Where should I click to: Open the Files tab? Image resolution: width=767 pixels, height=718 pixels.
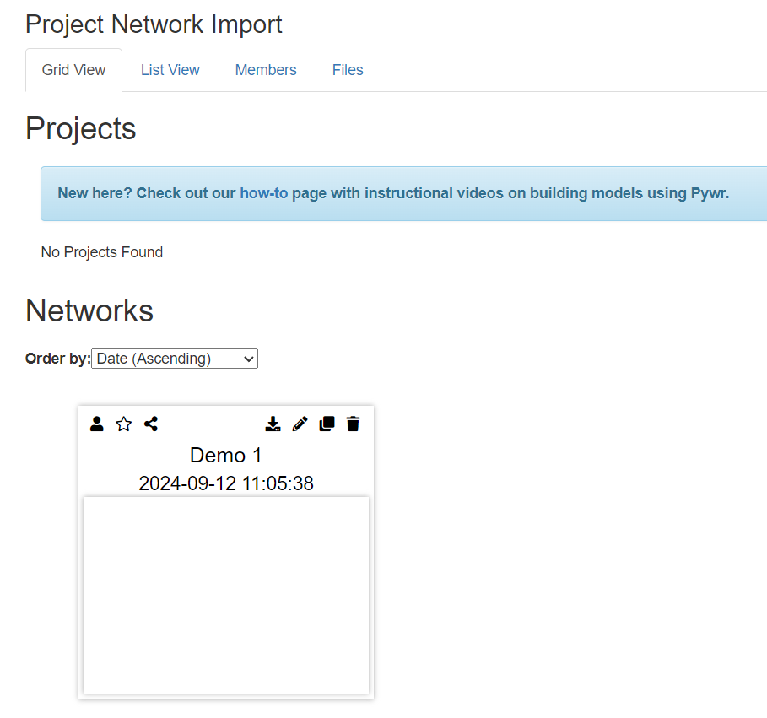[348, 70]
